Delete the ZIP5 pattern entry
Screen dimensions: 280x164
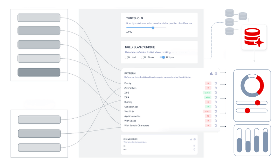click(216, 92)
